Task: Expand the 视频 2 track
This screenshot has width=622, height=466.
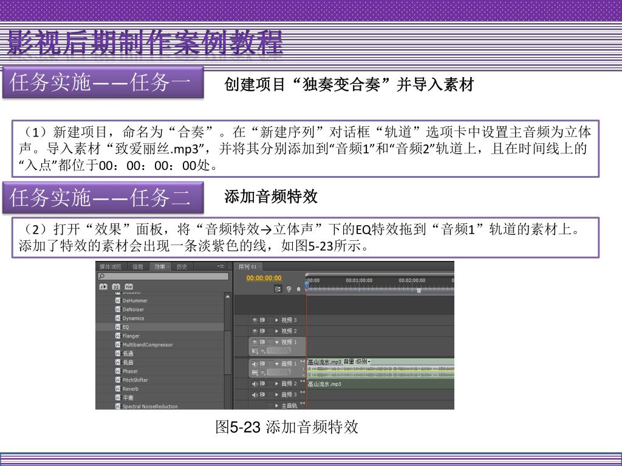Action: point(277,331)
